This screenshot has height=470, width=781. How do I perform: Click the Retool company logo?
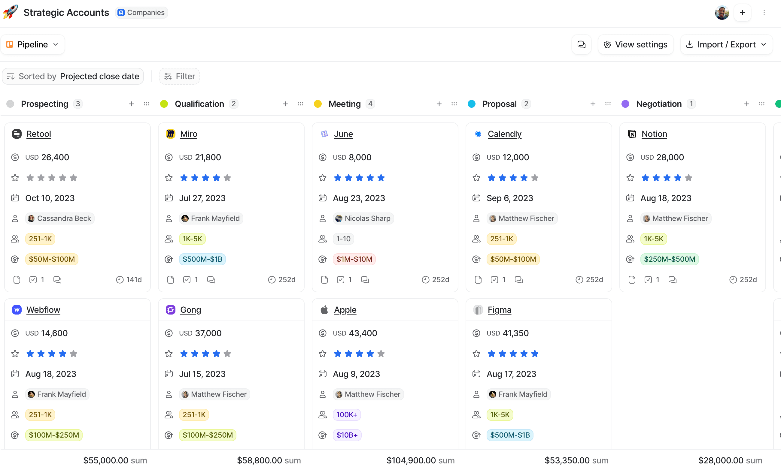[x=17, y=134]
